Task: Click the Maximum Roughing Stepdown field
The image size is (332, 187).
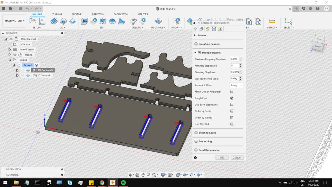Action: click(x=235, y=59)
